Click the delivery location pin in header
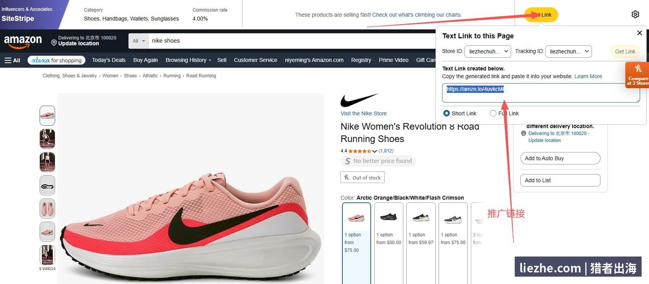Image resolution: width=649 pixels, height=284 pixels. click(x=54, y=42)
